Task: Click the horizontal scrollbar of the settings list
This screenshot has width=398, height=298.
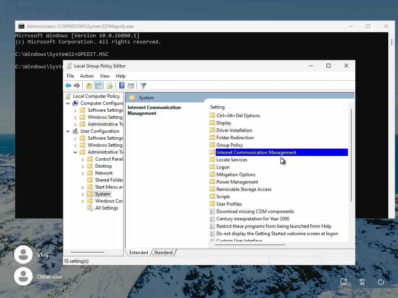Action: click(x=250, y=245)
